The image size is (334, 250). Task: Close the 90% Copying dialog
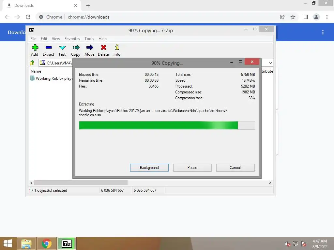pyautogui.click(x=252, y=62)
